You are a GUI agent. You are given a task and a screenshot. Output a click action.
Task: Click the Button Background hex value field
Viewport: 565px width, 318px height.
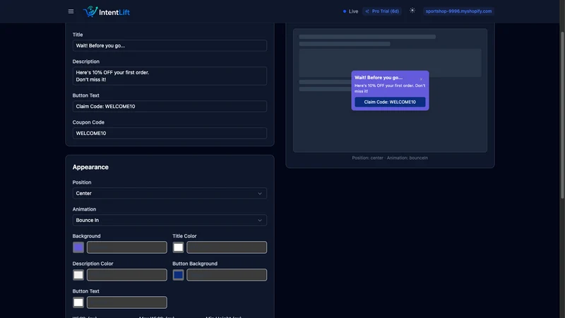(227, 275)
